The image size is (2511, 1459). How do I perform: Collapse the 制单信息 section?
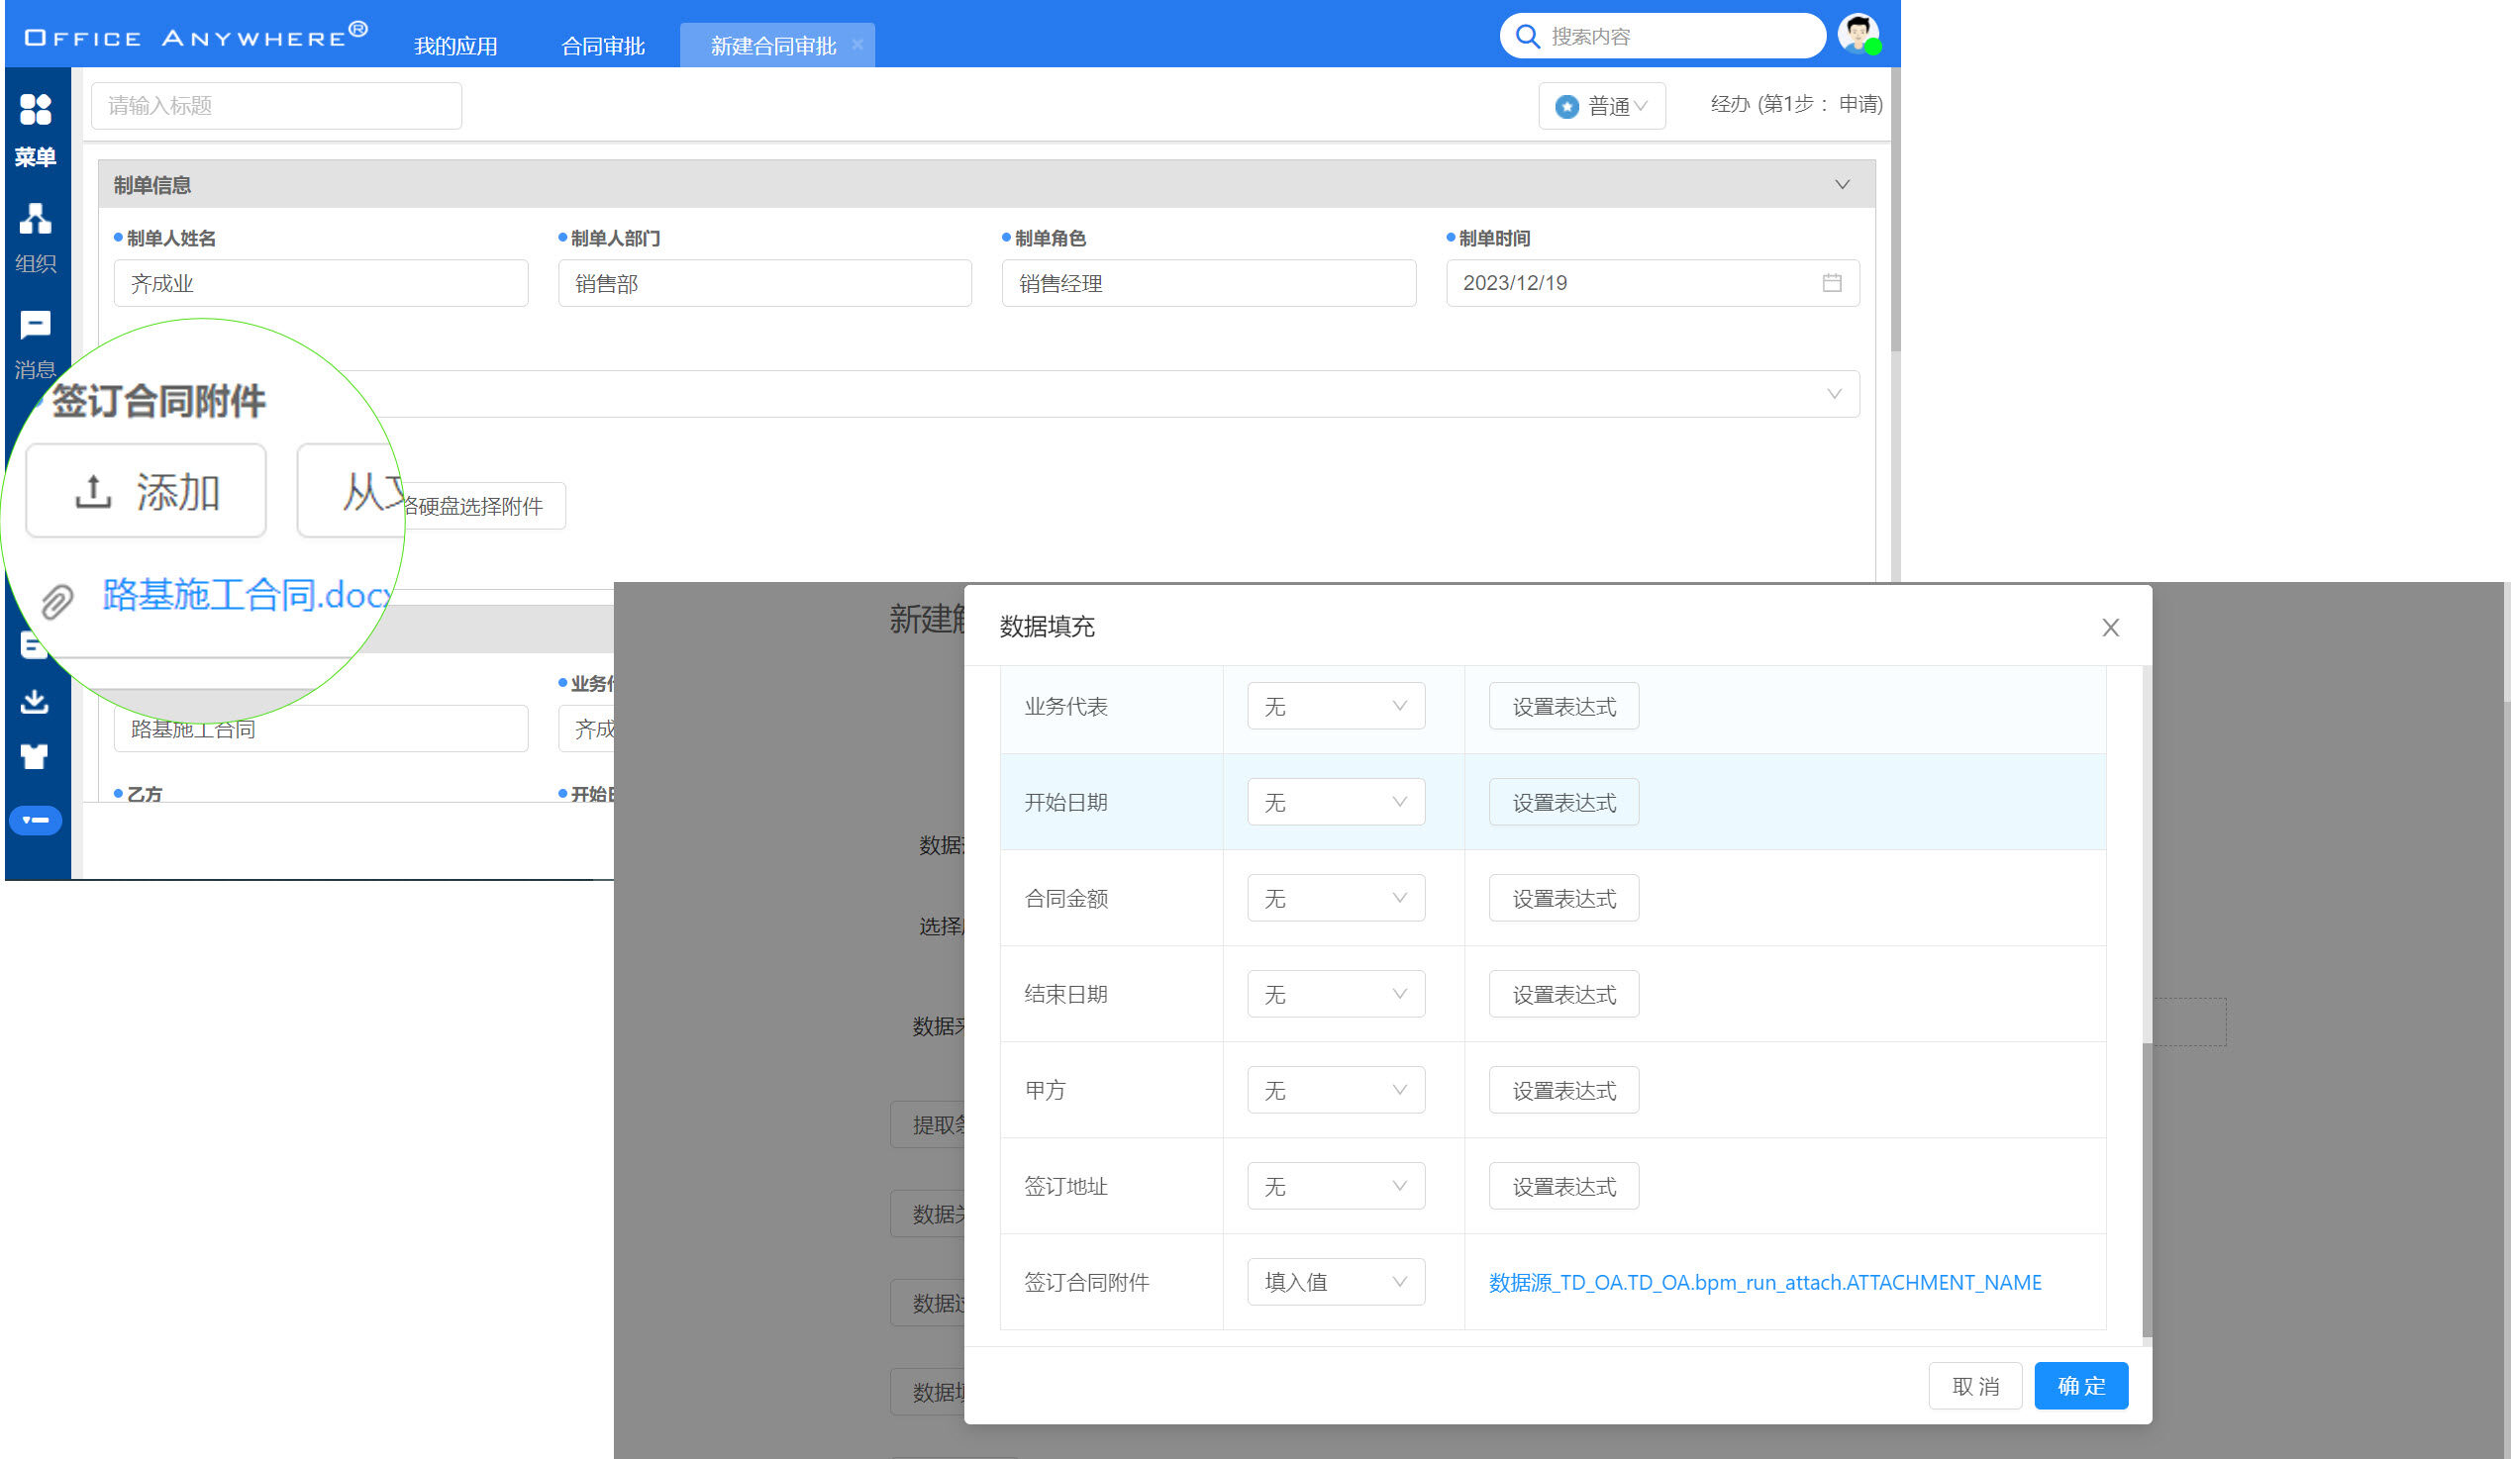1842,184
